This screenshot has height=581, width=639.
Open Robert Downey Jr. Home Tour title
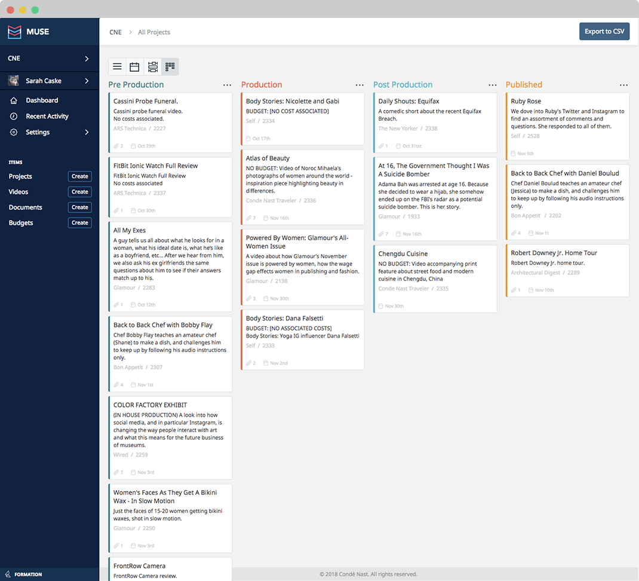[554, 253]
